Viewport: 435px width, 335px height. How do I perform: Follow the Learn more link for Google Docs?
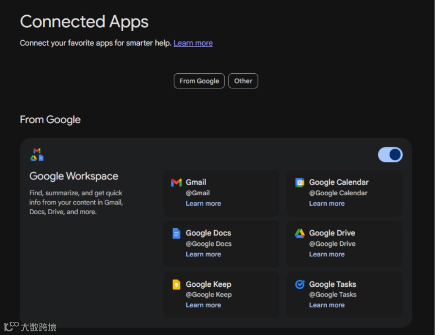click(203, 254)
